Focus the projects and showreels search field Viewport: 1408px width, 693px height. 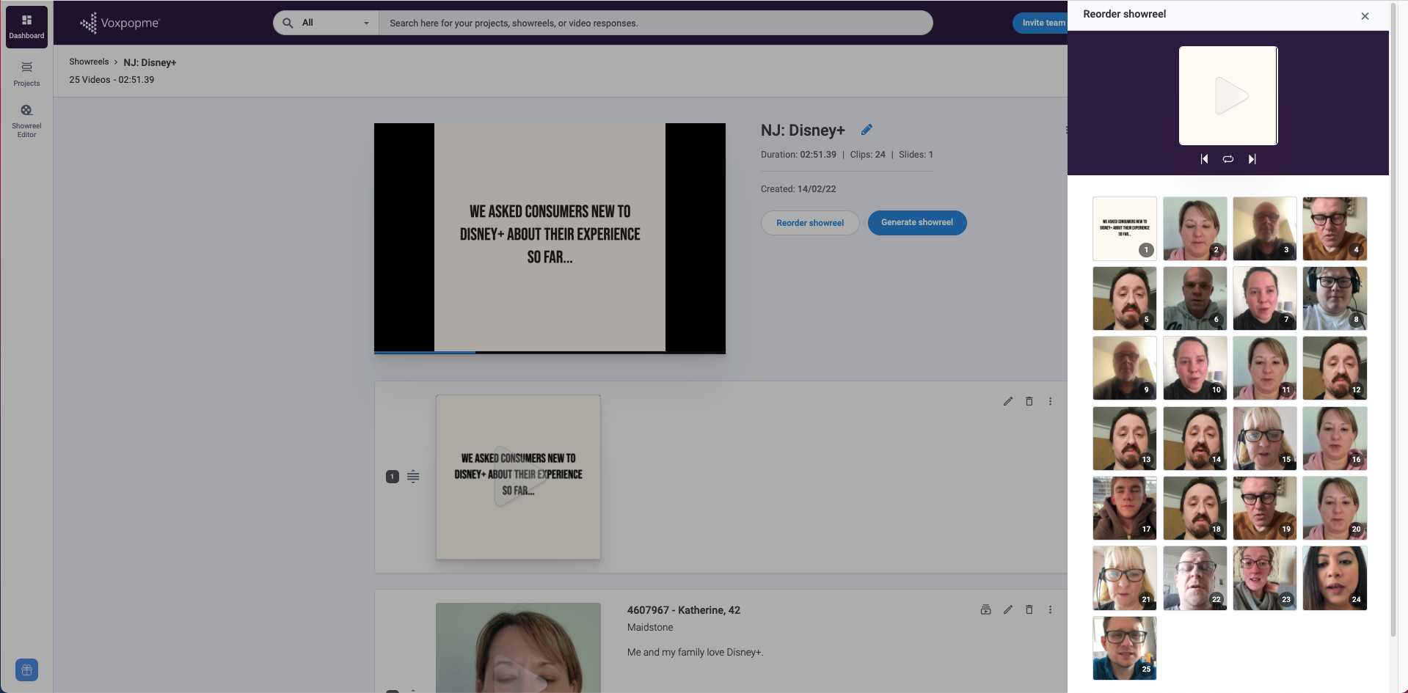[655, 23]
